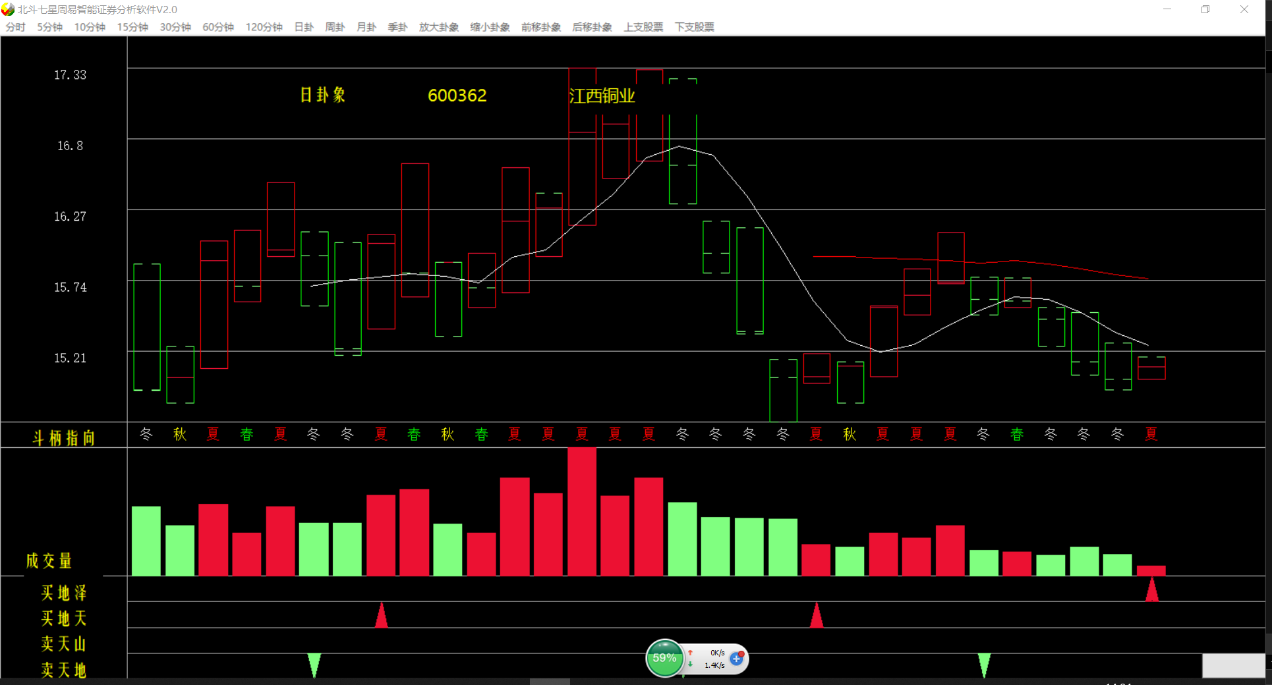This screenshot has height=685, width=1272.
Task: Click 放大卦象 to enlarge chart
Action: coord(439,27)
